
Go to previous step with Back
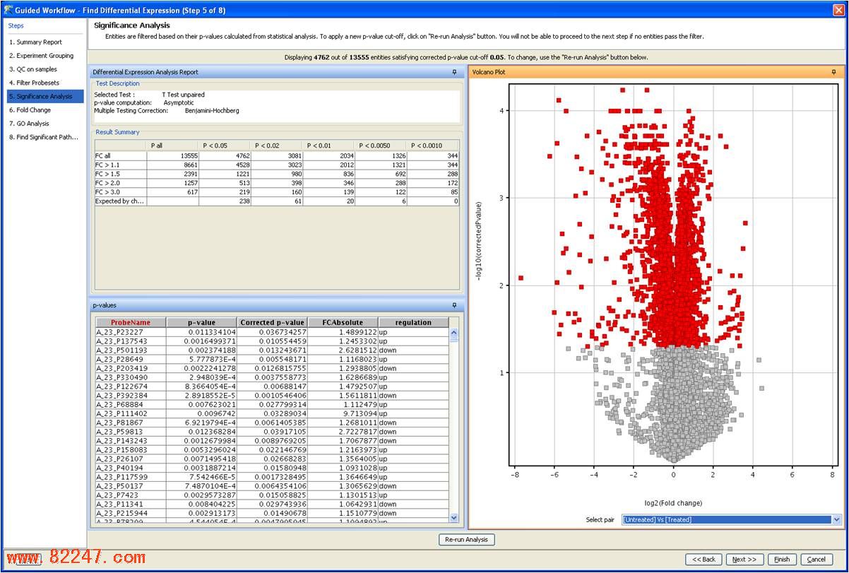coord(703,560)
